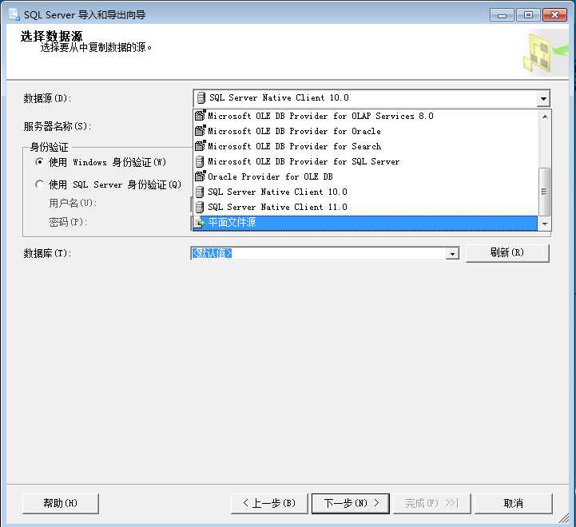Choose Microsoft OLE DB Provider for Oracle
Image resolution: width=576 pixels, height=527 pixels.
click(x=366, y=131)
